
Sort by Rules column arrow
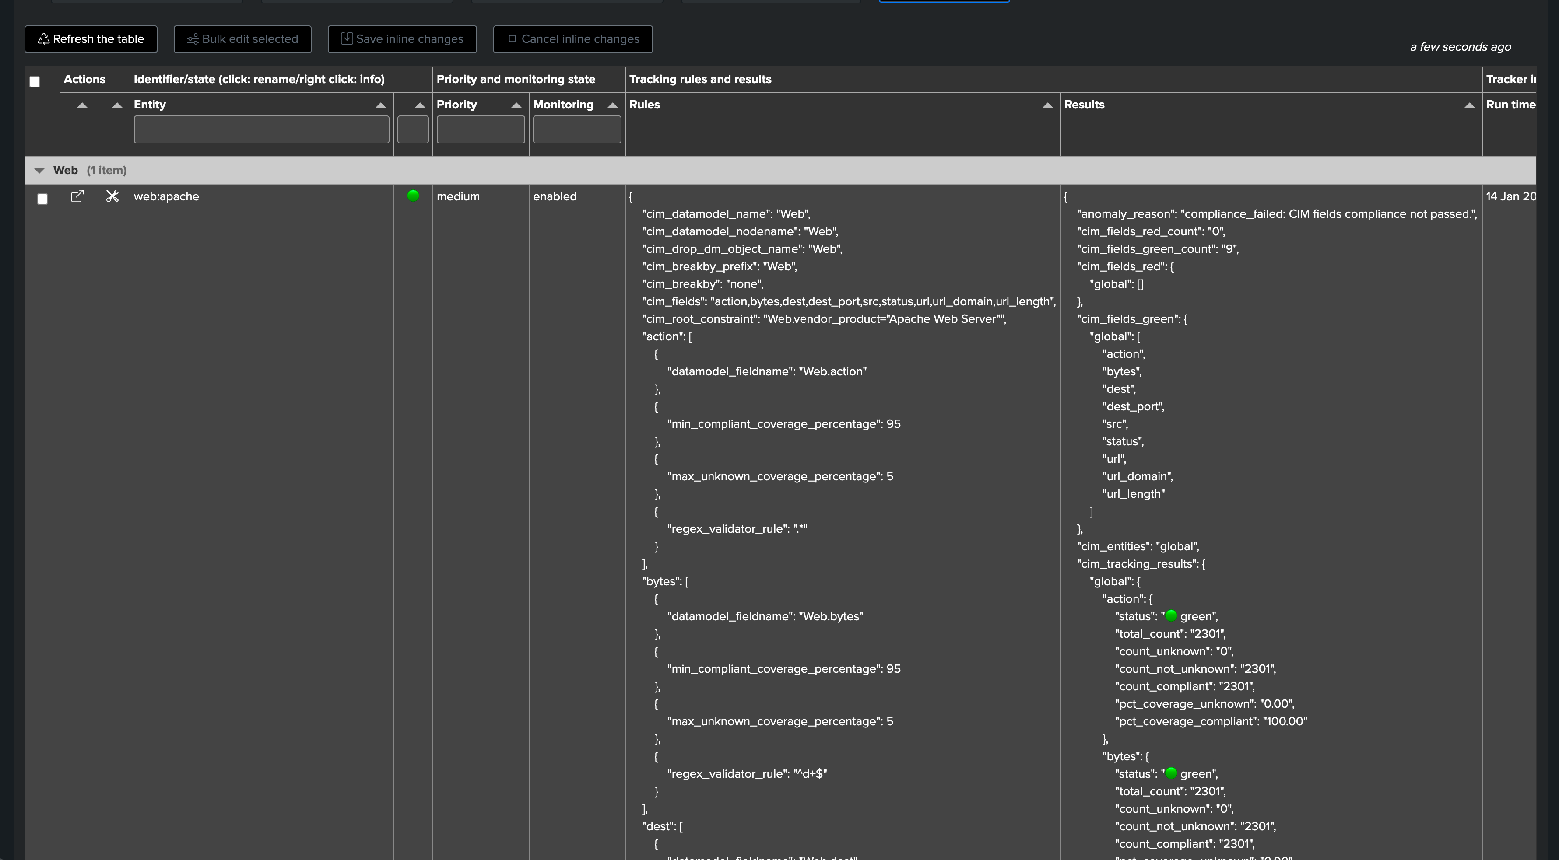pyautogui.click(x=1048, y=105)
